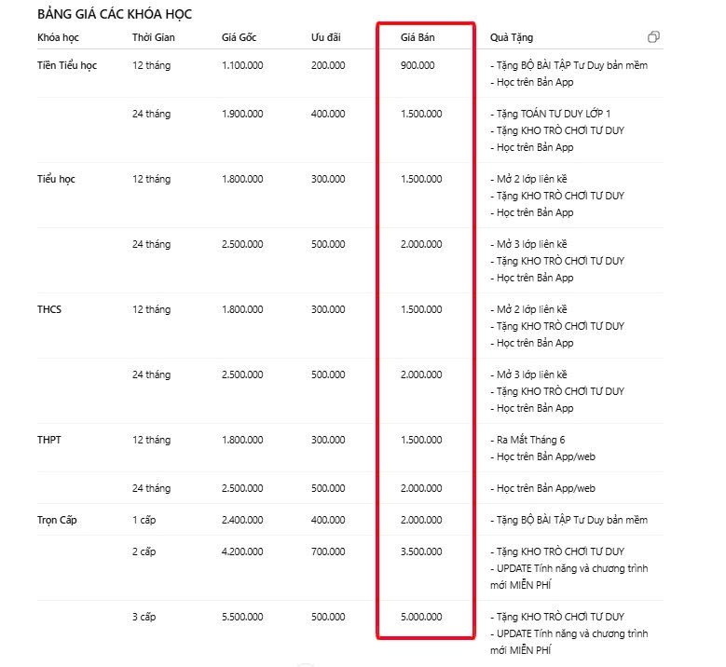Click the THCS course label
The height and width of the screenshot is (667, 726).
tap(49, 309)
